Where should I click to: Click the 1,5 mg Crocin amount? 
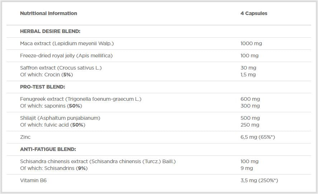[x=248, y=75]
